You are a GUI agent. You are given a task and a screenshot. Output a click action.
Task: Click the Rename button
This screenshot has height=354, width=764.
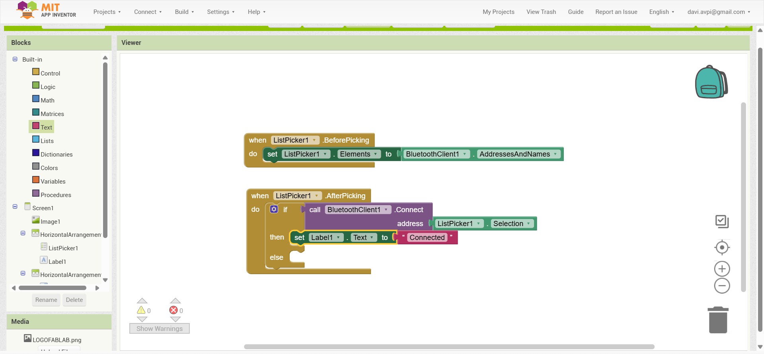click(46, 300)
